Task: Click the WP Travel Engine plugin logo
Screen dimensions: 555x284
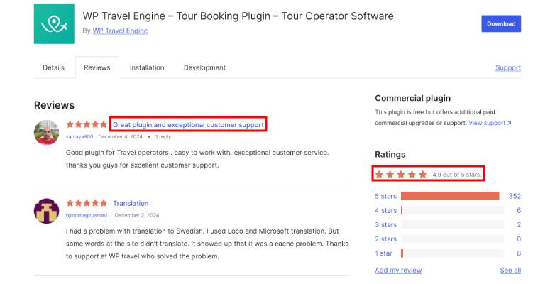Action: tap(54, 23)
